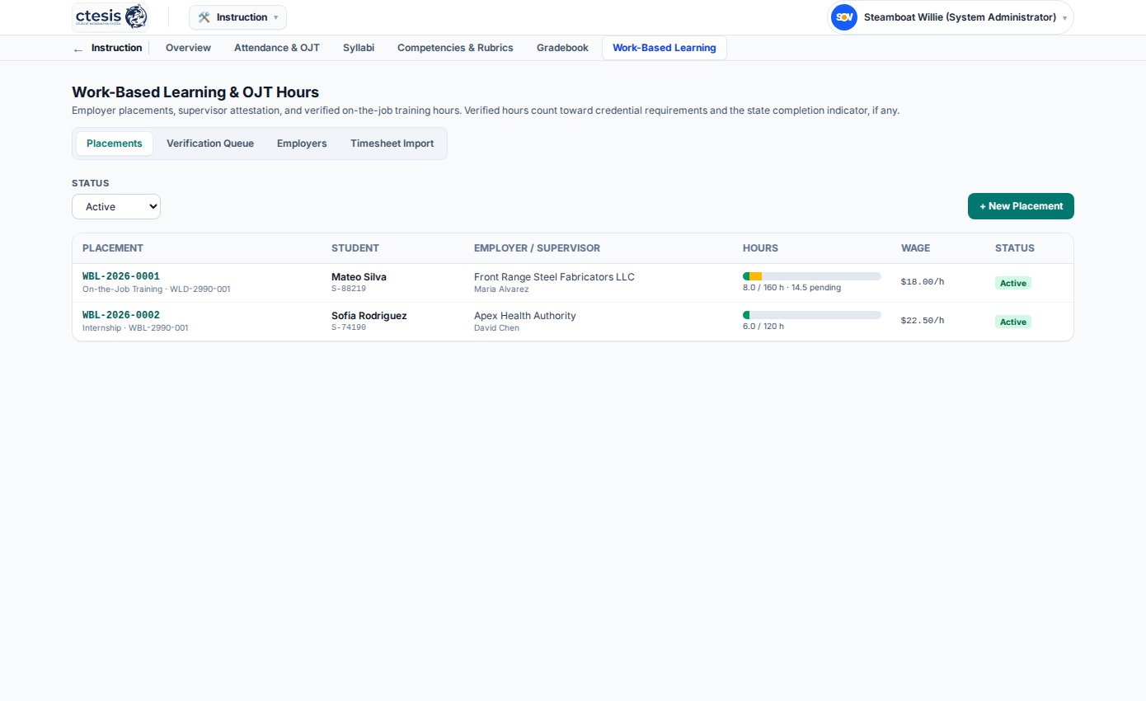This screenshot has width=1146, height=701.
Task: Click supervisor name David Chen
Action: point(496,328)
